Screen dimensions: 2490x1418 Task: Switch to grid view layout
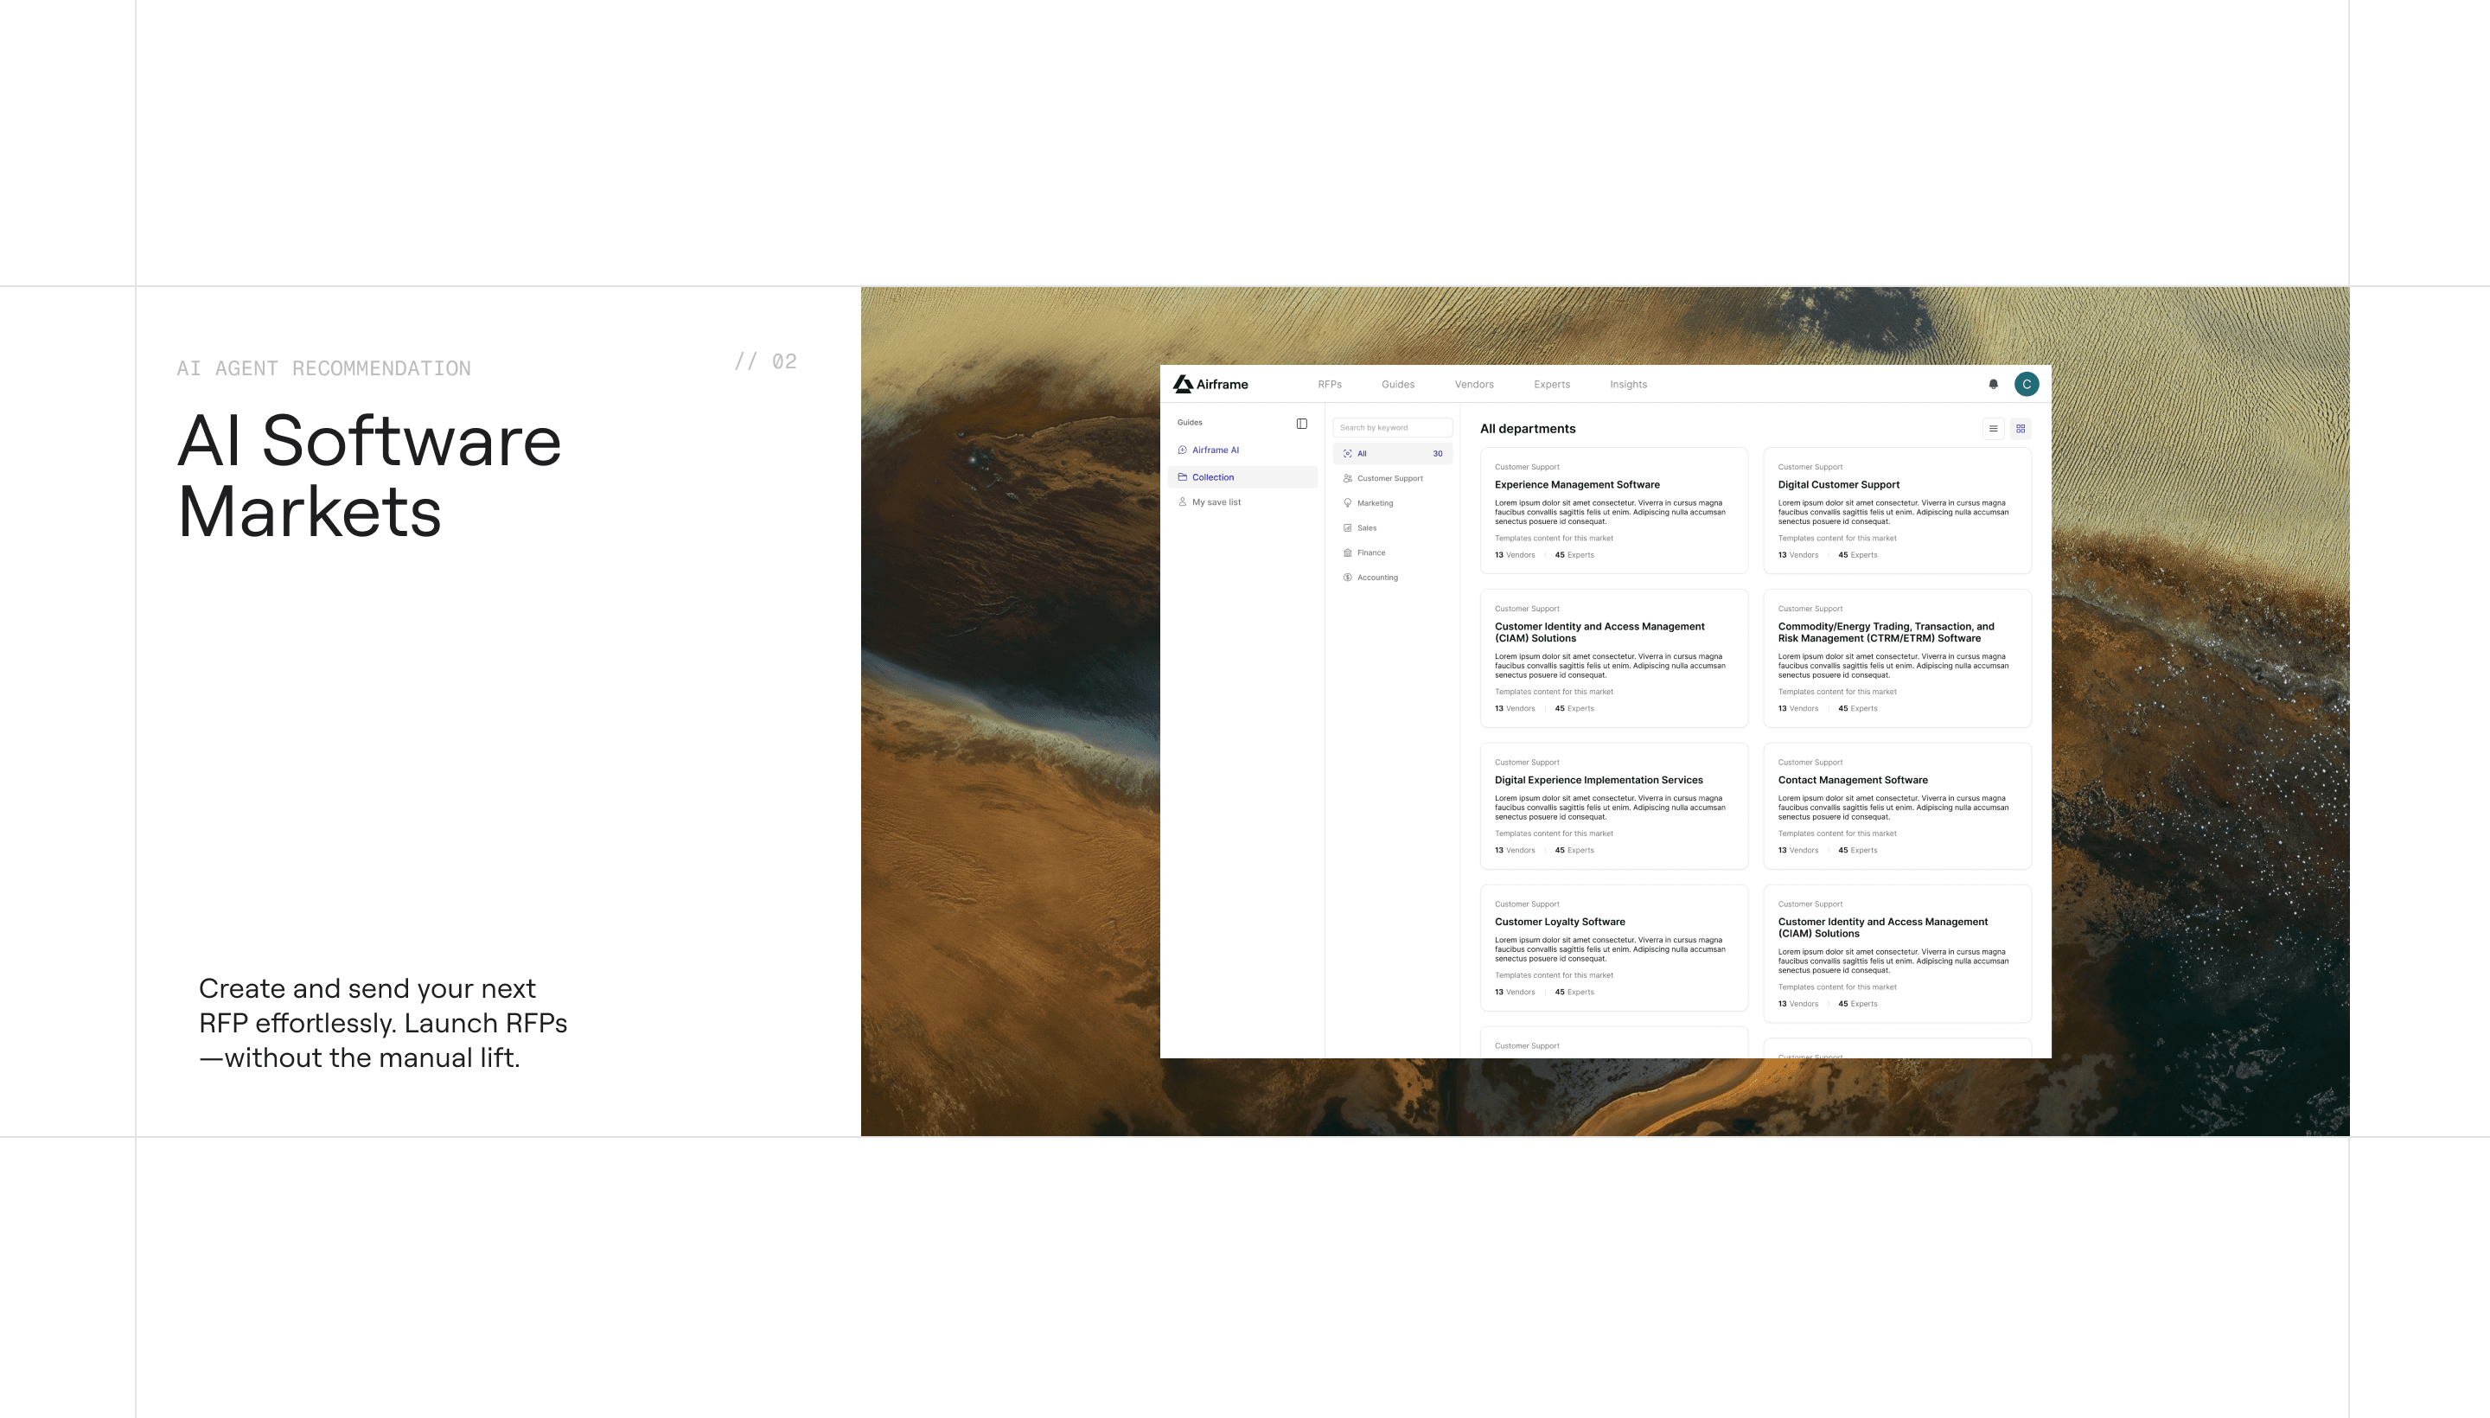click(x=2021, y=429)
